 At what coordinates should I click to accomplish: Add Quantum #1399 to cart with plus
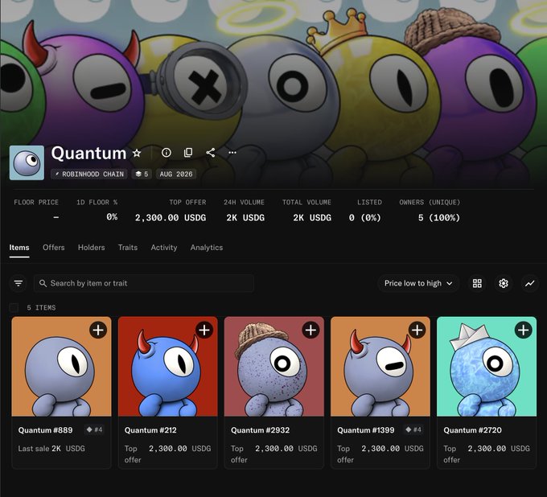coord(417,330)
